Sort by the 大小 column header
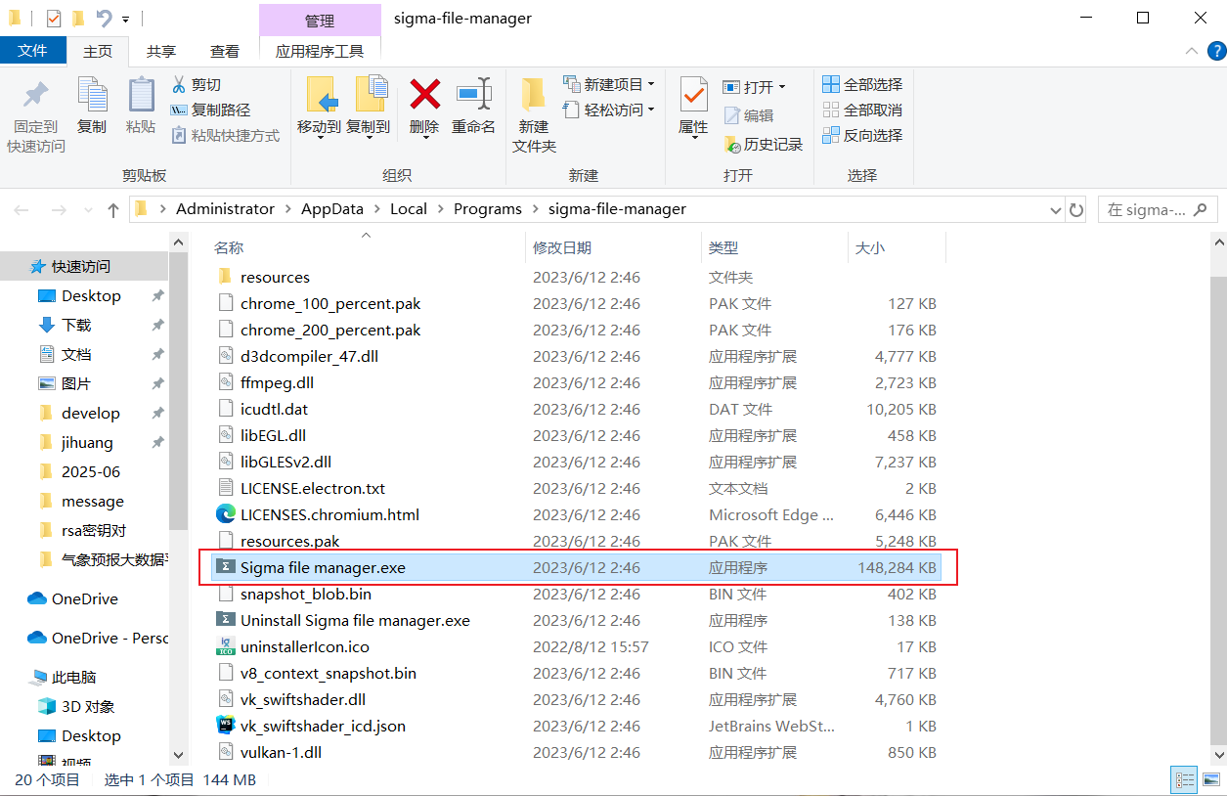 pyautogui.click(x=870, y=248)
